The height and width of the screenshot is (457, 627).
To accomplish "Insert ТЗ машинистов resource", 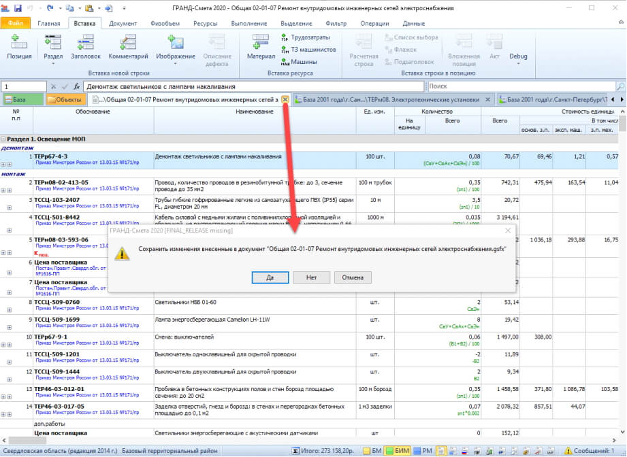I will [x=308, y=50].
